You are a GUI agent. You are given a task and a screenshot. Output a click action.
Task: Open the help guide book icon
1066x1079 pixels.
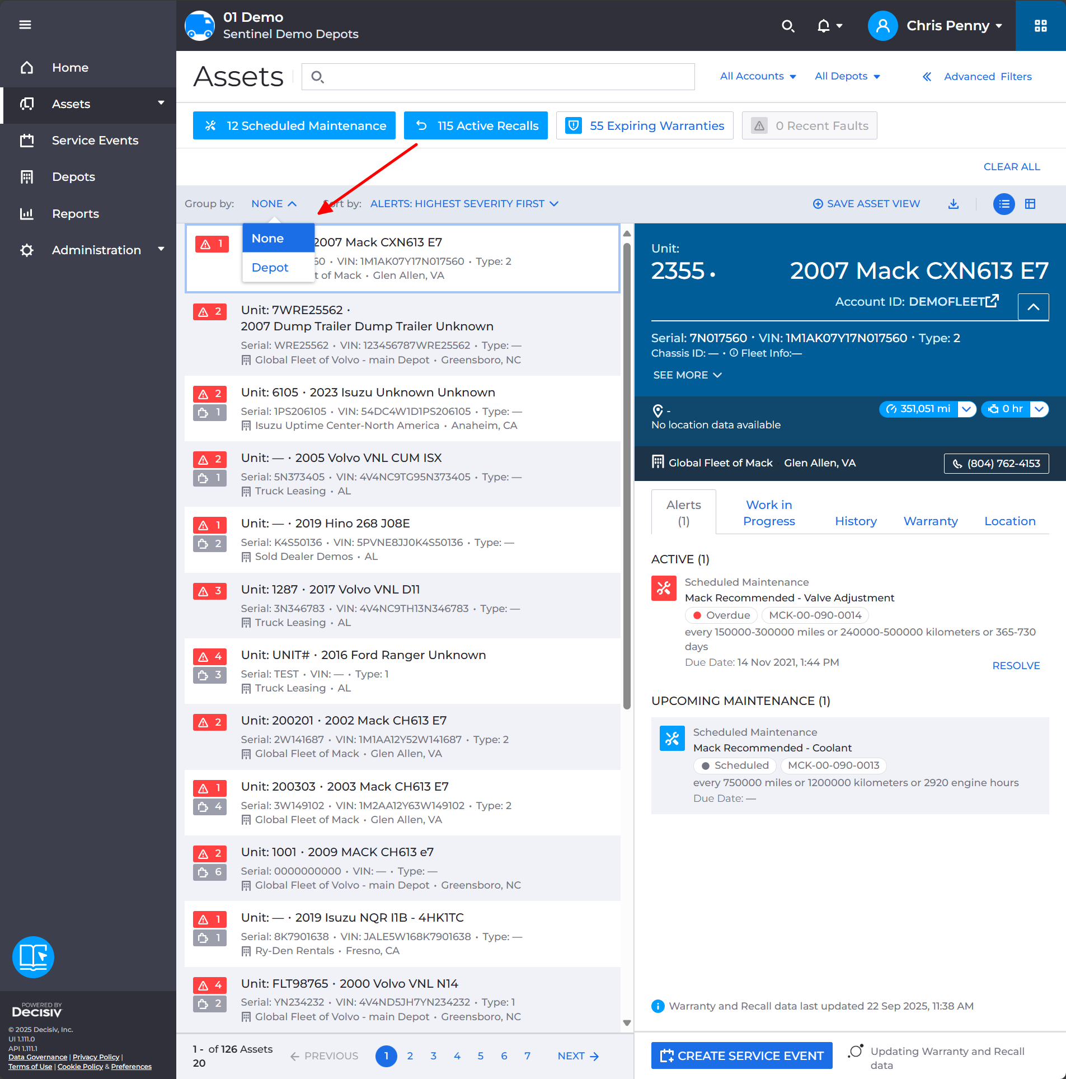33,957
